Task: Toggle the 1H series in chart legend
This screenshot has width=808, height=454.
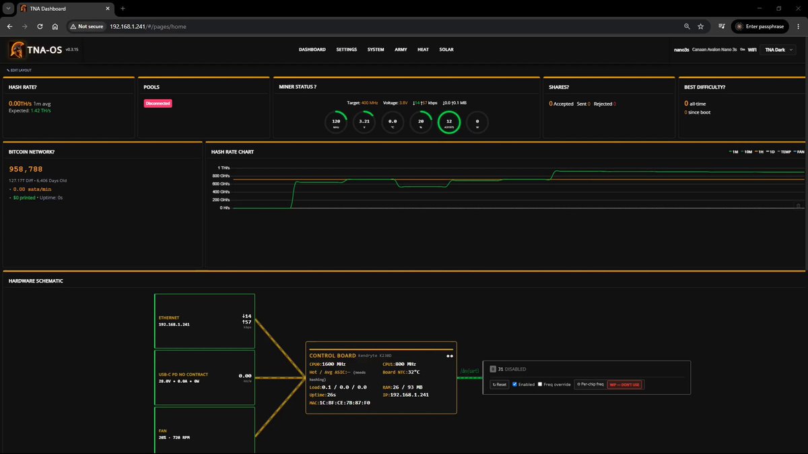Action: click(758, 152)
